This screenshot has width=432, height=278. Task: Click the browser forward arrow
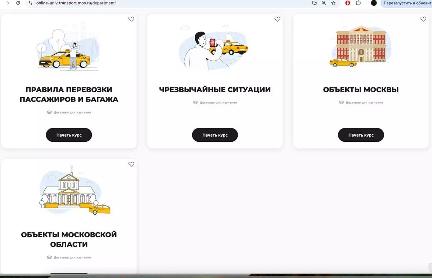(8, 3)
